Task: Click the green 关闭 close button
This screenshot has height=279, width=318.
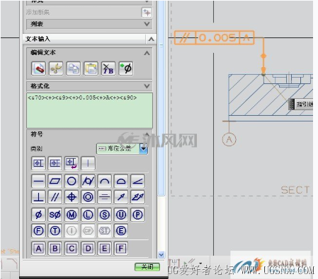Action: 147,267
